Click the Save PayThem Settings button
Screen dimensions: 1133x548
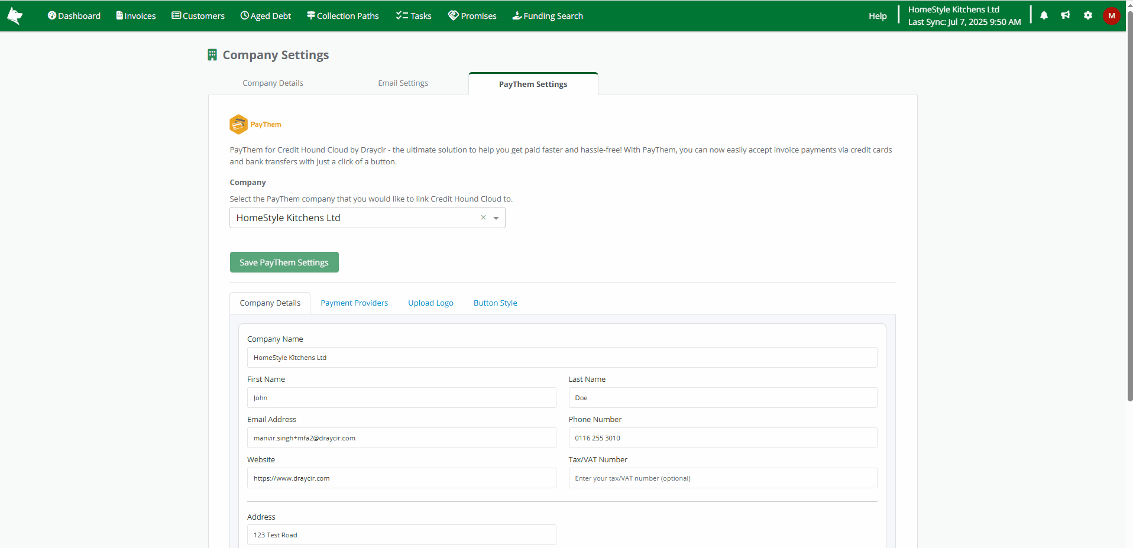tap(284, 262)
